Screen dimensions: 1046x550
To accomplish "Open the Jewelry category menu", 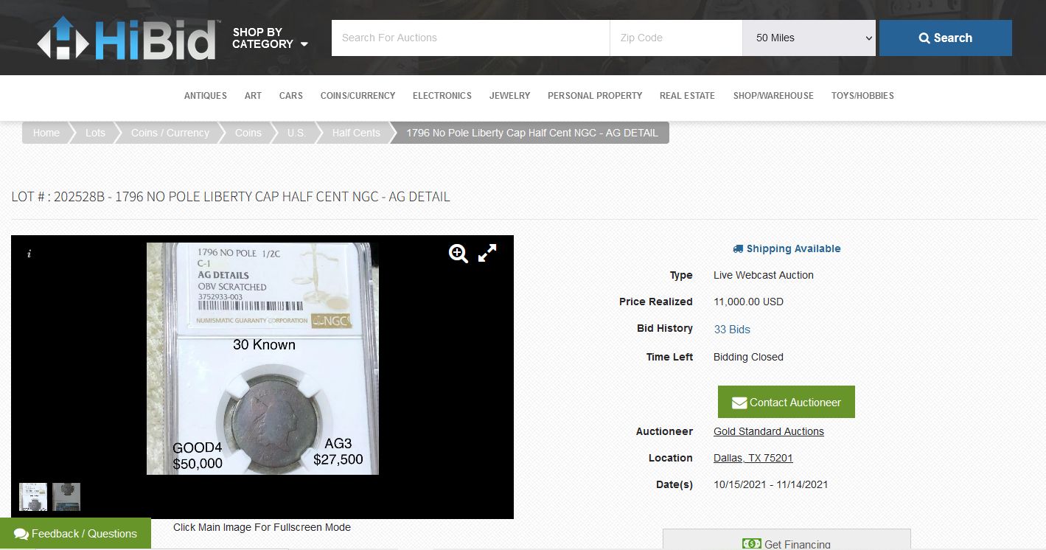I will click(509, 96).
